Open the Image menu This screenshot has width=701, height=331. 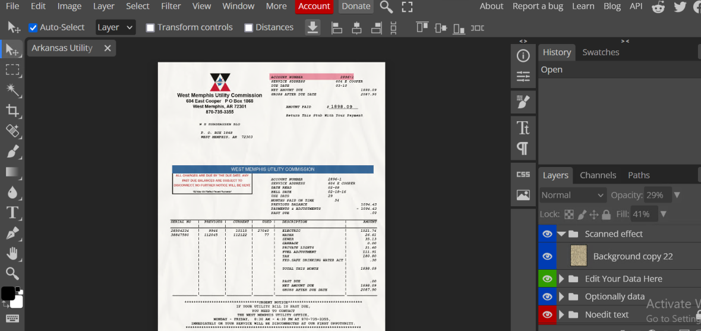point(70,7)
